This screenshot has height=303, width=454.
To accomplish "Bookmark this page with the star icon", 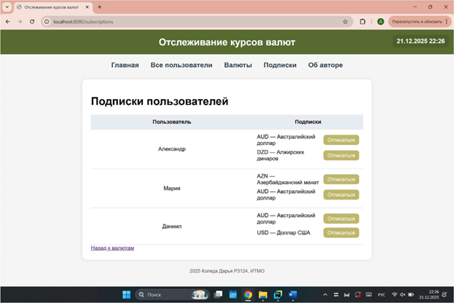I will pyautogui.click(x=348, y=21).
